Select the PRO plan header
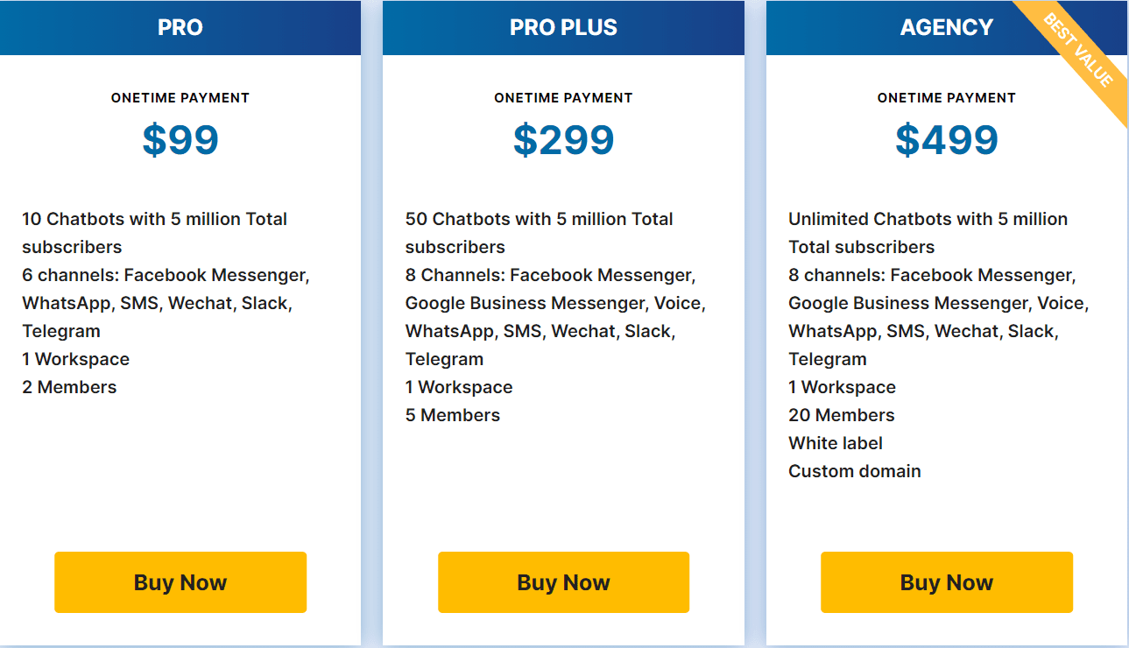The image size is (1129, 648). tap(180, 27)
